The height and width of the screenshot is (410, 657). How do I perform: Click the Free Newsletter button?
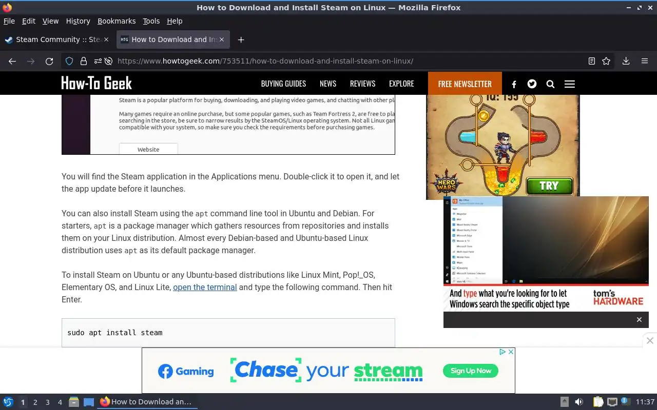click(465, 84)
